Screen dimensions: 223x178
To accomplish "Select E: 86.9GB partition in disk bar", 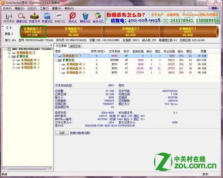I will [131, 32].
